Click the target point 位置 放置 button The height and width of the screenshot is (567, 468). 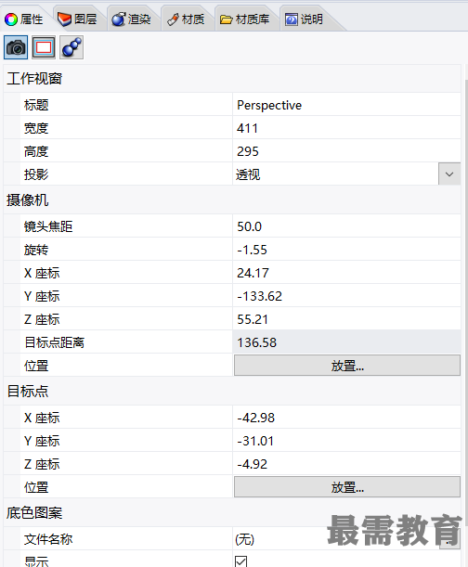[x=347, y=486]
